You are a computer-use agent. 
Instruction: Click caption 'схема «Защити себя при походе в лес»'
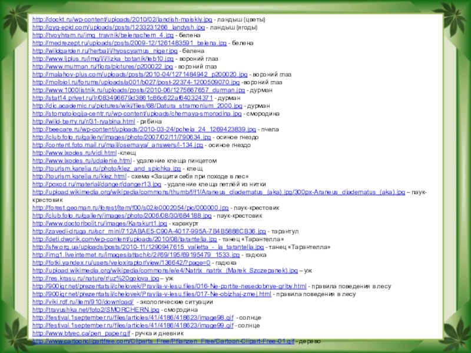[x=190, y=176]
